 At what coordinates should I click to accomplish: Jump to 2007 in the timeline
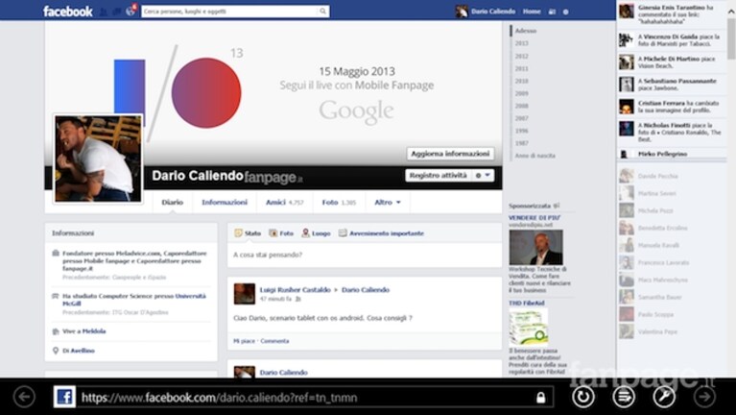[x=521, y=118]
